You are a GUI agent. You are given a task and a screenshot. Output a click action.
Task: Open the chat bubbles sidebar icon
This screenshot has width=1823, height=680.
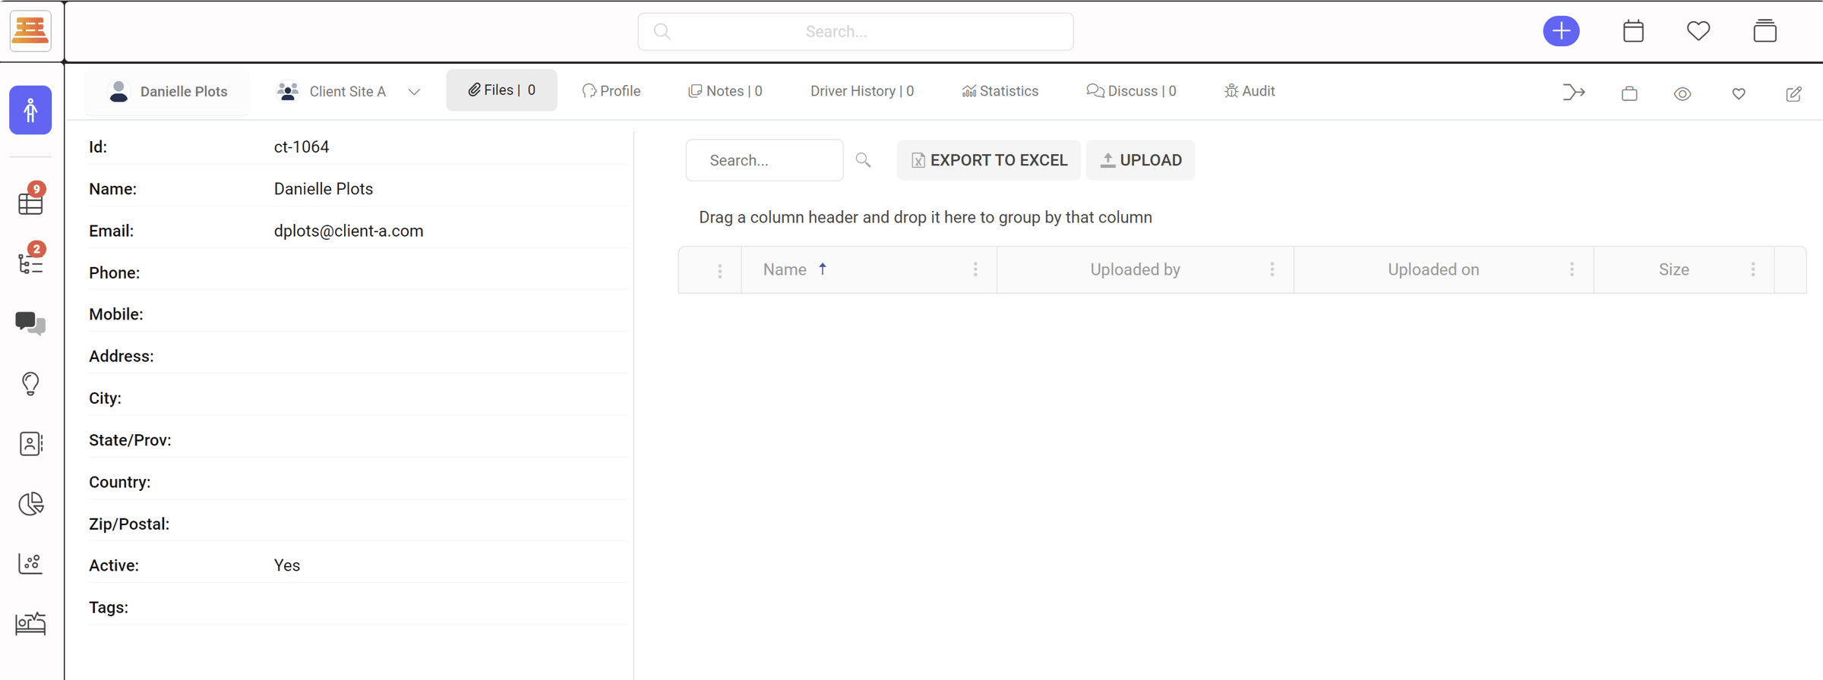tap(30, 323)
